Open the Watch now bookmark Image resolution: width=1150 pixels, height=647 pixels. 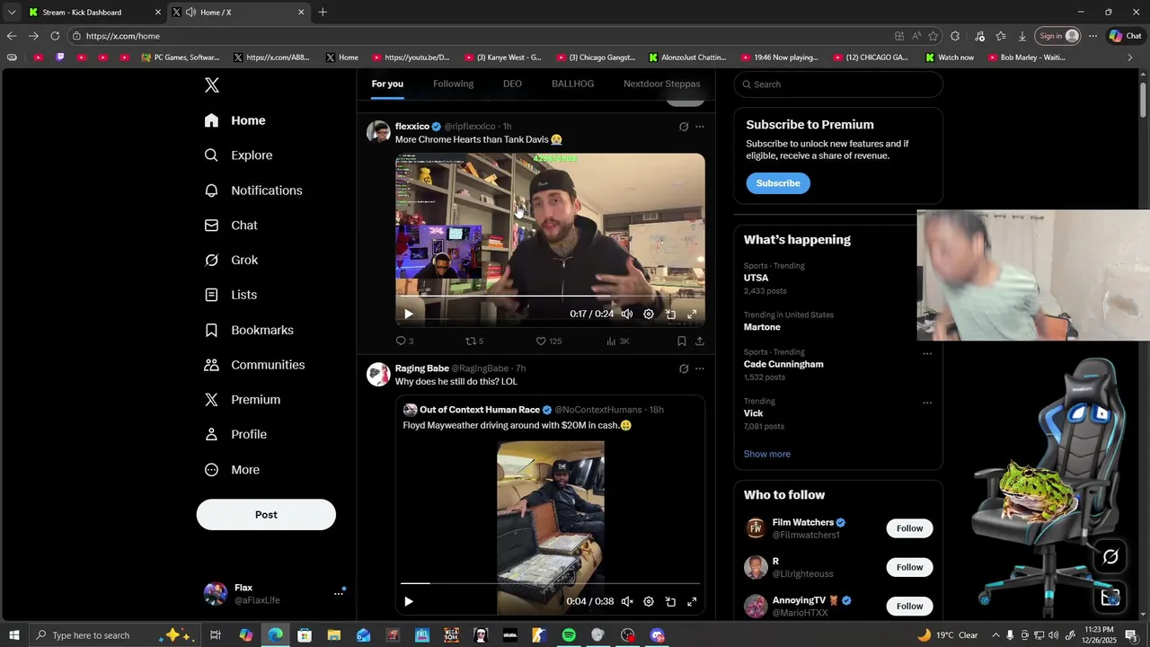[x=950, y=58]
